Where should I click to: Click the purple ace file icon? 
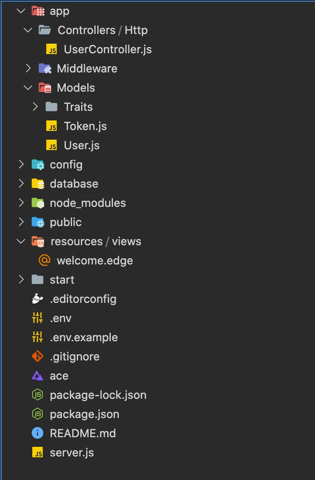pos(38,376)
